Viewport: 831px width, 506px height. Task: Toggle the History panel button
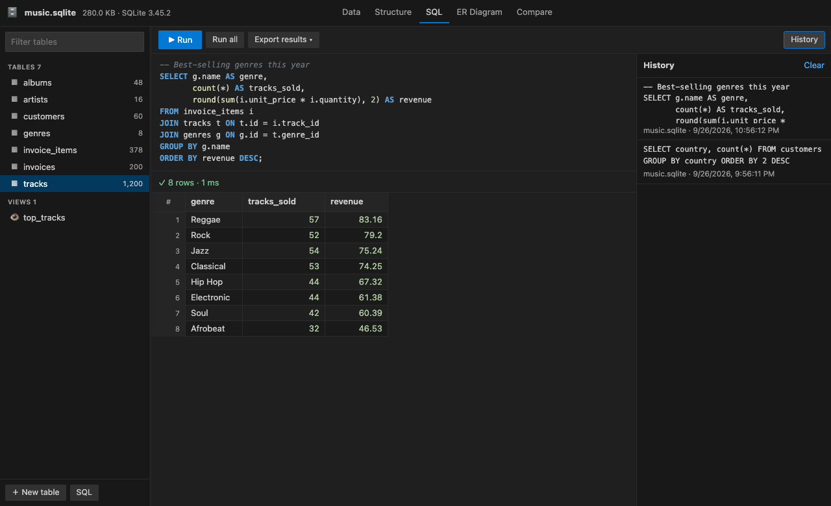(x=804, y=40)
